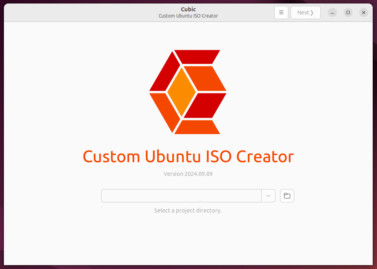Screen dimensions: 377x269
Task: Click the Cubic cube logo
Action: coord(188,92)
